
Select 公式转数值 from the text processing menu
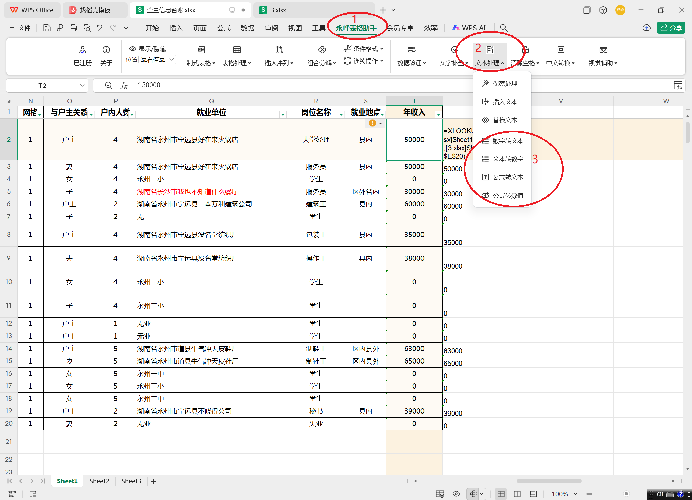pyautogui.click(x=508, y=195)
